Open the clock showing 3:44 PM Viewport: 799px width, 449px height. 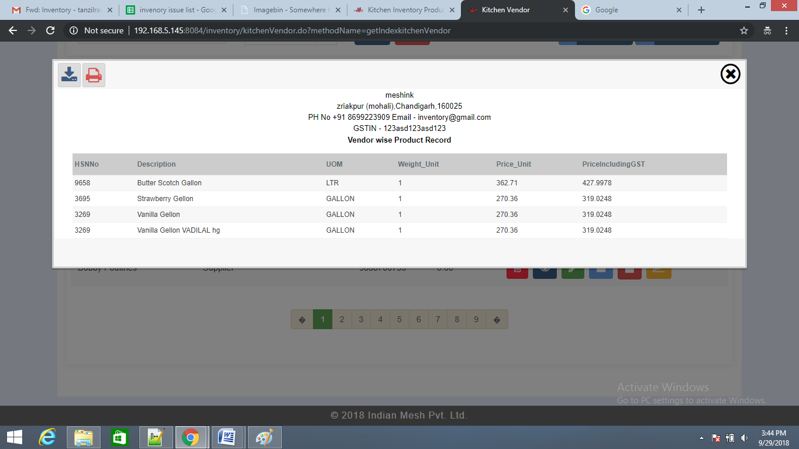coord(773,437)
